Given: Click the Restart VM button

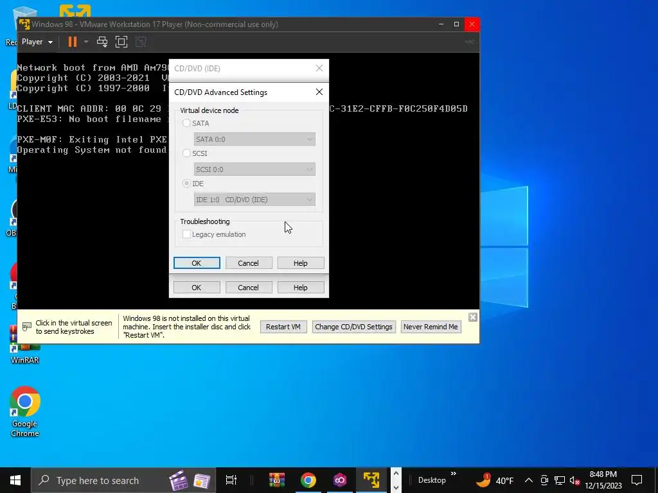Looking at the screenshot, I should (283, 327).
